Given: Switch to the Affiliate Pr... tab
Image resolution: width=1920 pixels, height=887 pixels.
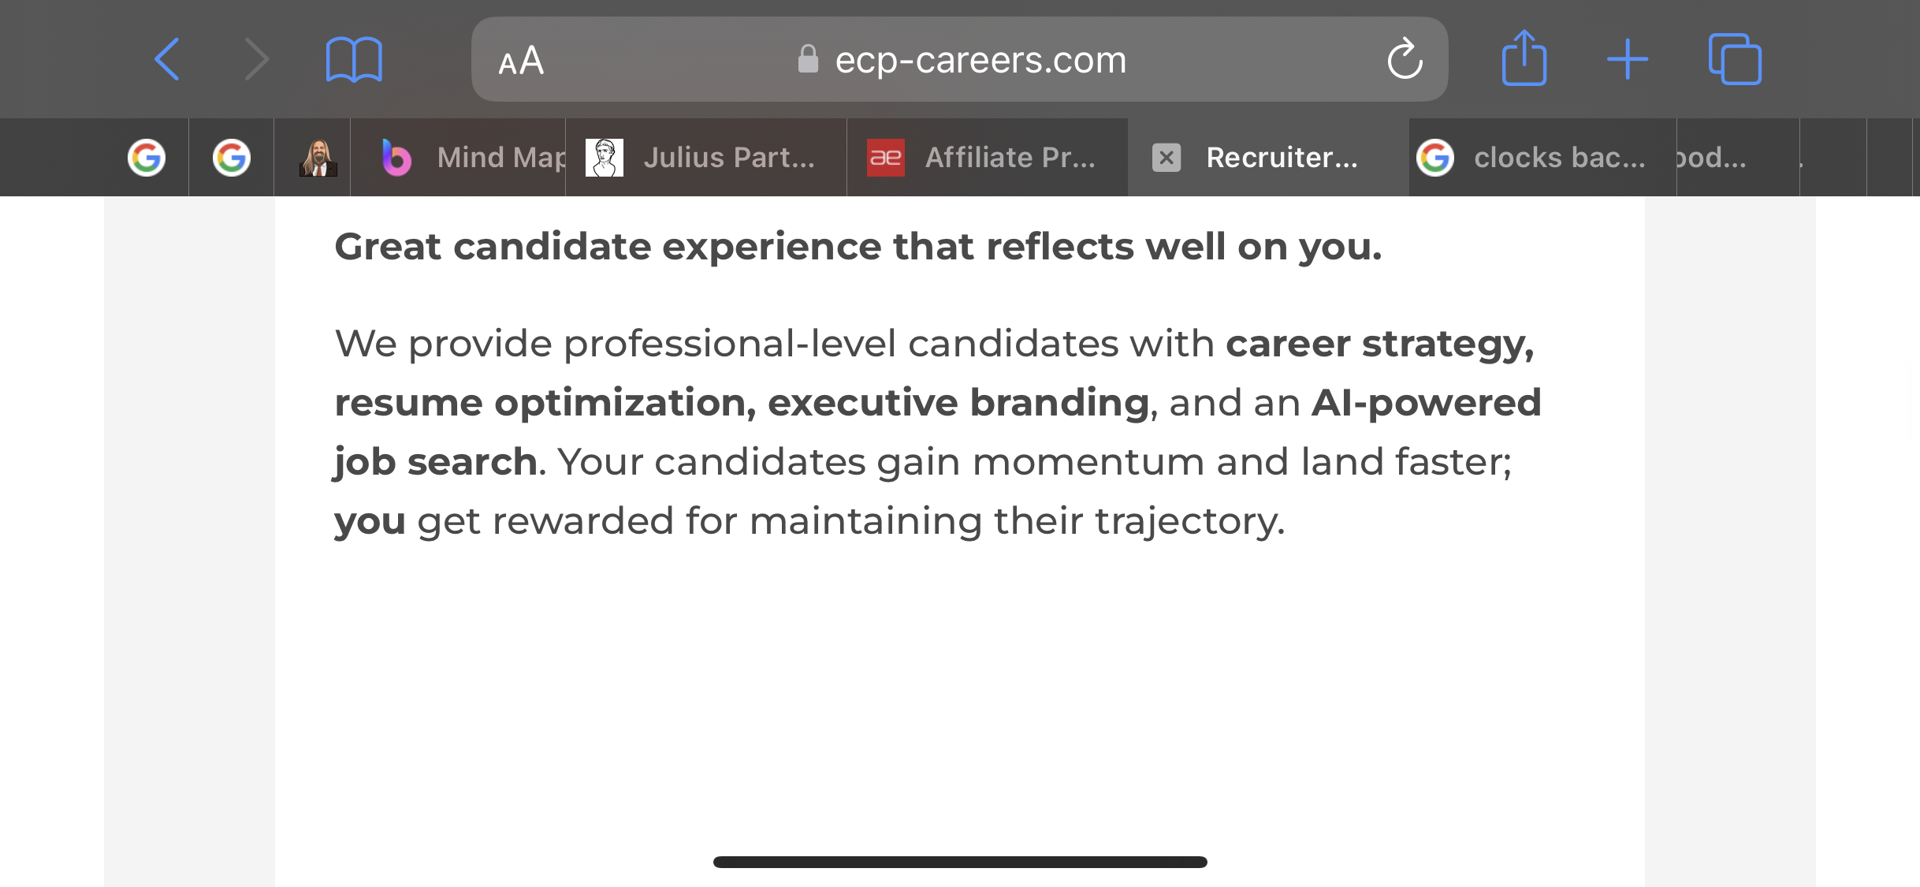Looking at the screenshot, I should (988, 158).
